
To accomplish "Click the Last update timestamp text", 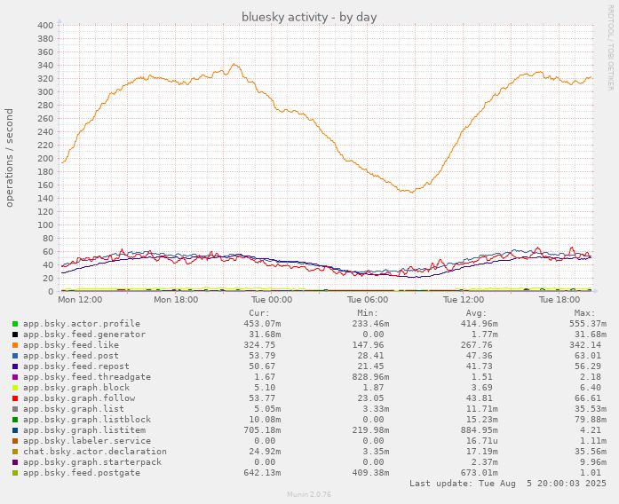I will point(508,484).
